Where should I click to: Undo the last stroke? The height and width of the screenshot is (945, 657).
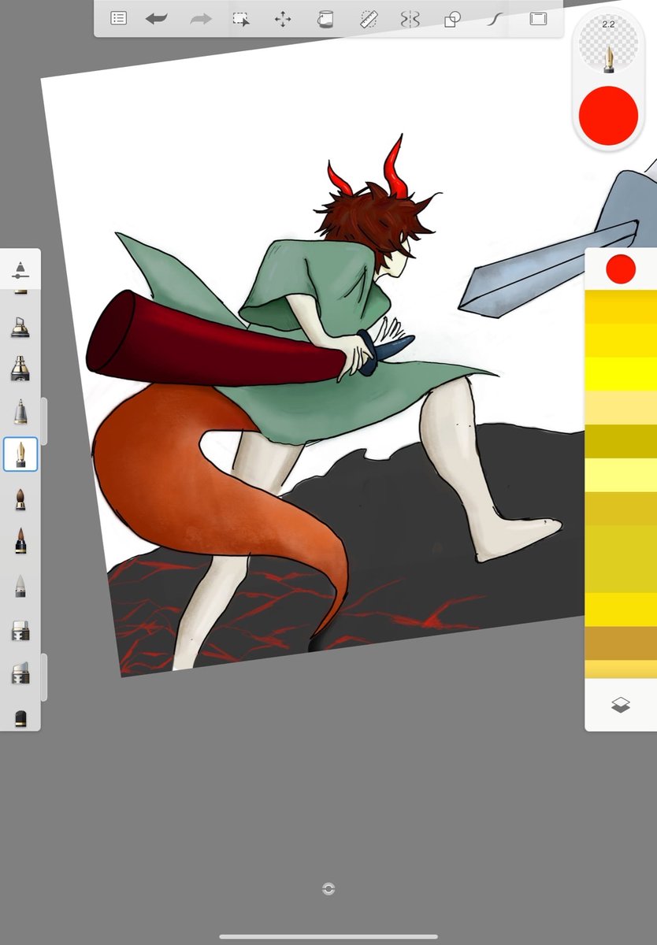pos(157,18)
